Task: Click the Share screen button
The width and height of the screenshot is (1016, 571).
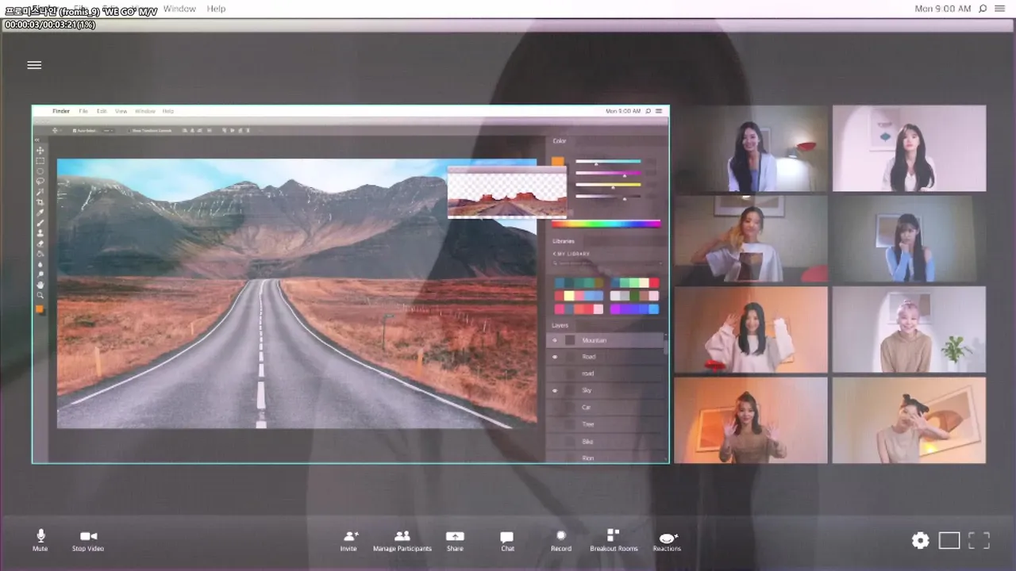Action: point(455,541)
